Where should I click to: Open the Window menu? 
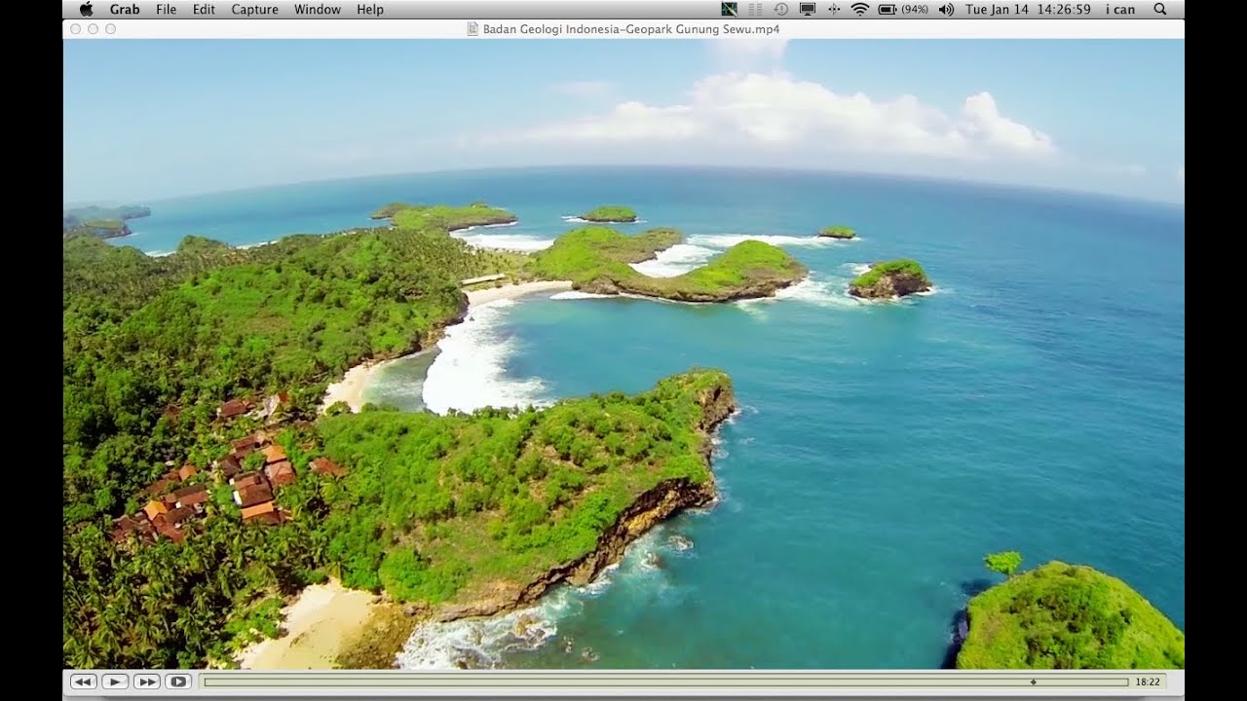[318, 10]
